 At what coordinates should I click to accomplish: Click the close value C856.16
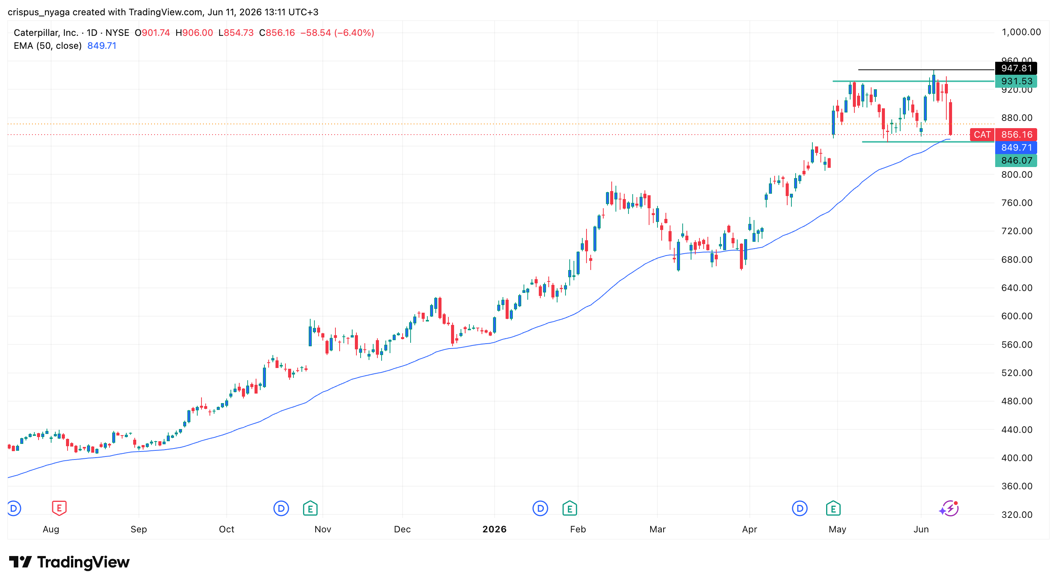click(x=277, y=32)
